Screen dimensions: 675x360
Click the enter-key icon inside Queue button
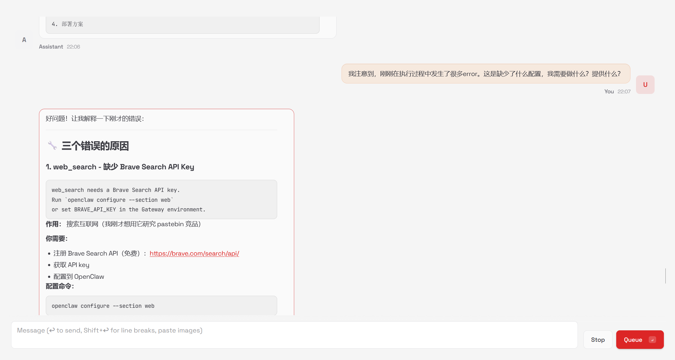652,340
